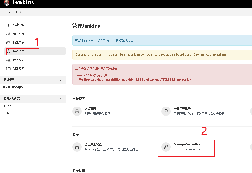Click the 系统配置 gear icon
Viewport: 252px width, 173px height.
pyautogui.click(x=77, y=111)
